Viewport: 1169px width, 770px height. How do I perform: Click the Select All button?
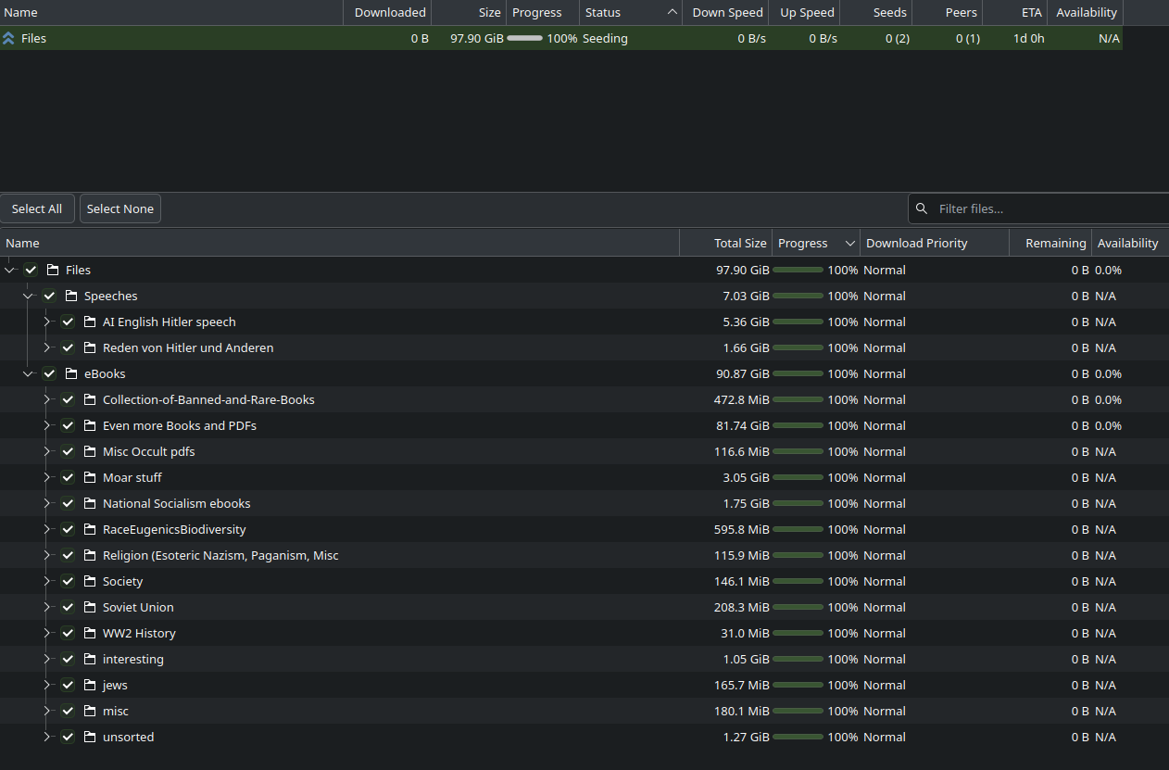37,208
